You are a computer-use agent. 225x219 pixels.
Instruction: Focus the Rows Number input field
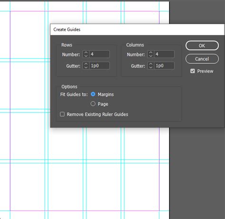(x=99, y=54)
